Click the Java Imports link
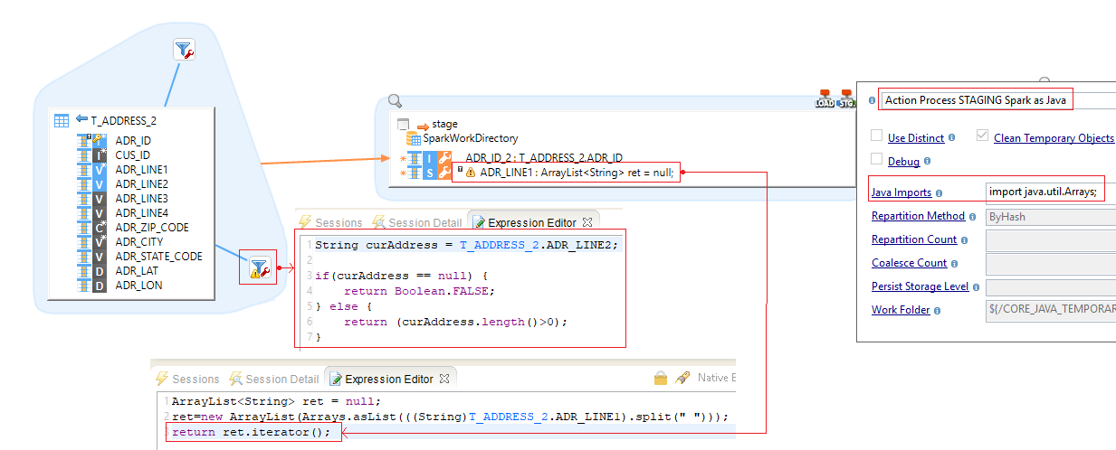 (x=901, y=192)
